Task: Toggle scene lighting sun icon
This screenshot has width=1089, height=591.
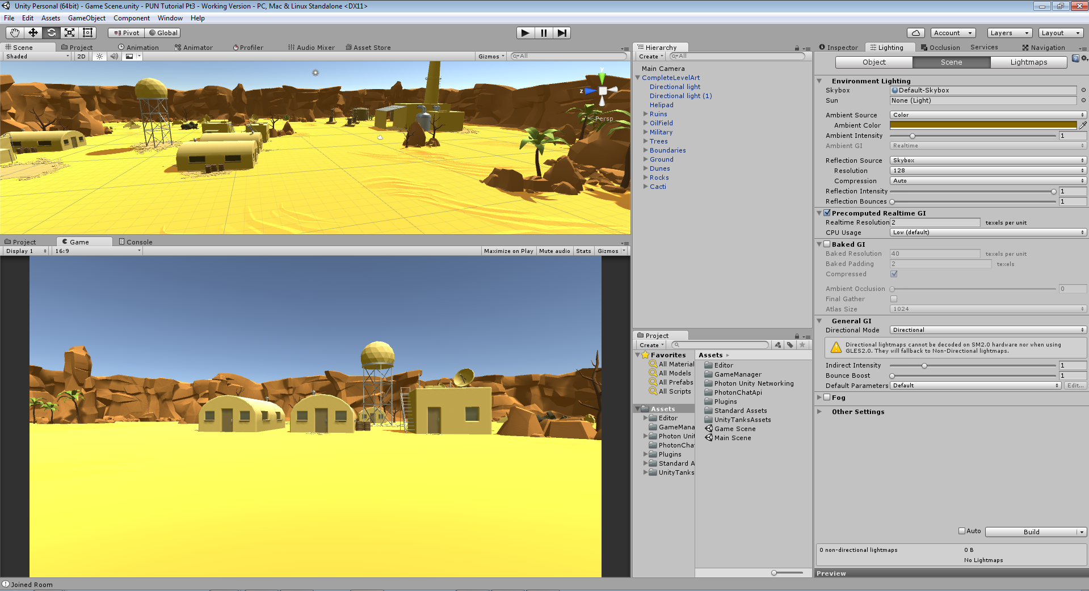Action: click(99, 56)
